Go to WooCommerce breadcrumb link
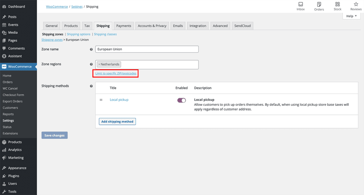The image size is (364, 195). pos(57,6)
